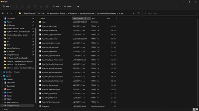This screenshot has height=111, width=199.
Task: Click in the Search Acrylic box
Action: pos(170,13)
